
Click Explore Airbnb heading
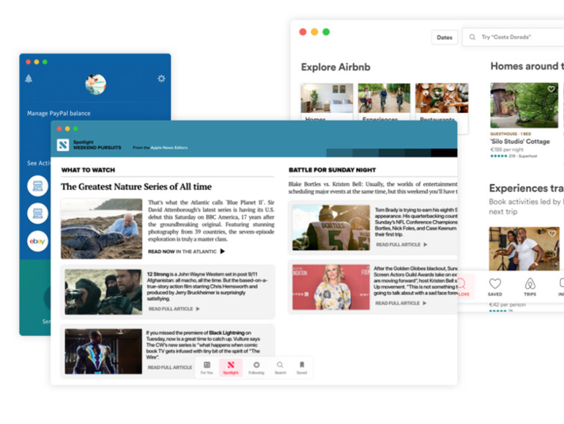335,67
